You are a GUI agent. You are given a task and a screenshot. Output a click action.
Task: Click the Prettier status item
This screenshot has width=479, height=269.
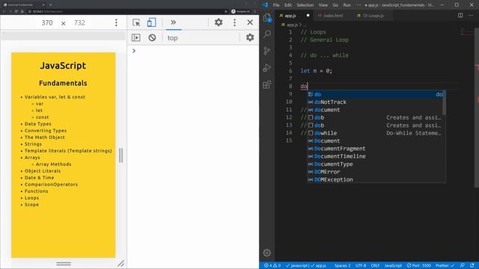445,266
